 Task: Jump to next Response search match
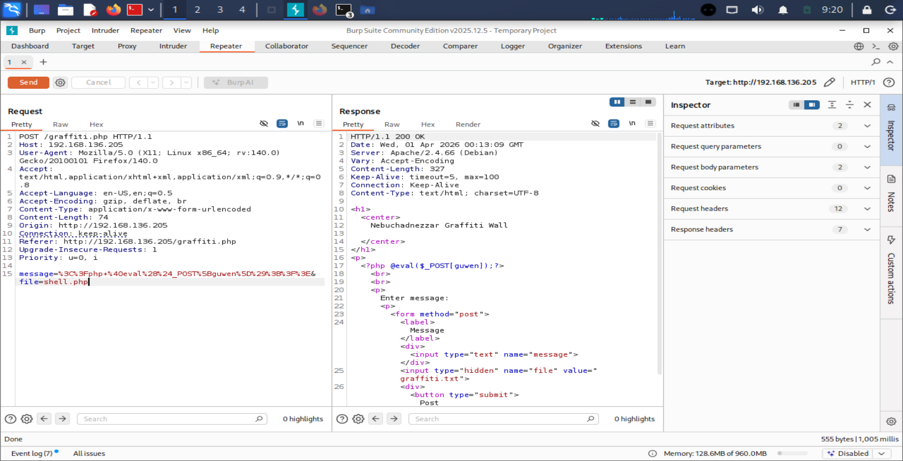coord(394,419)
